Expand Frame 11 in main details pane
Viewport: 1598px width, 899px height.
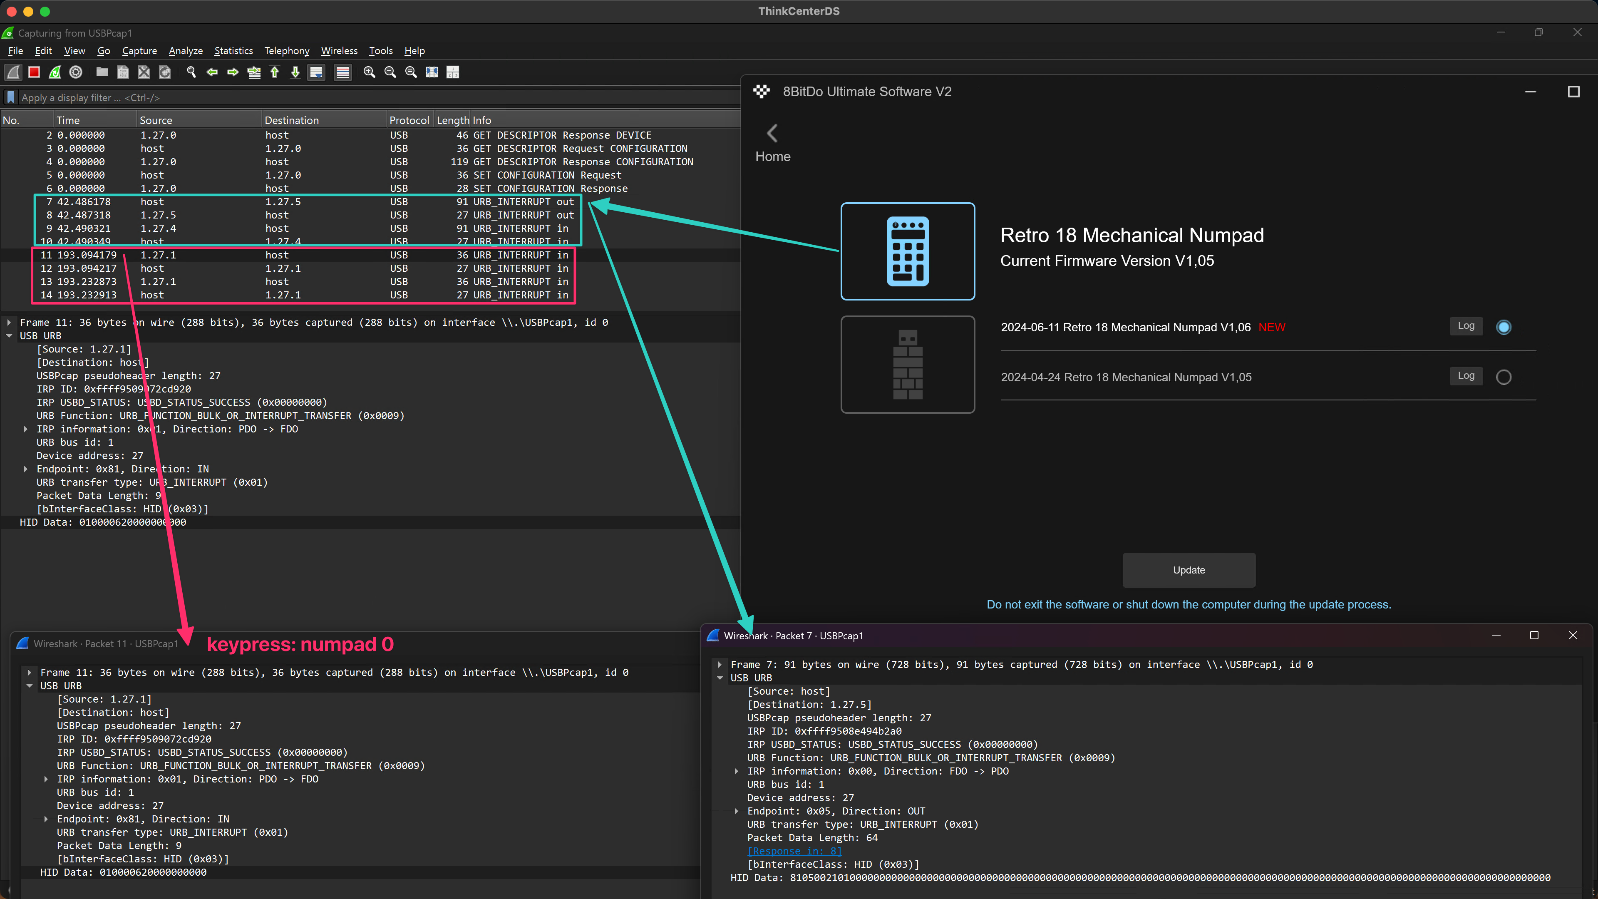click(x=9, y=323)
